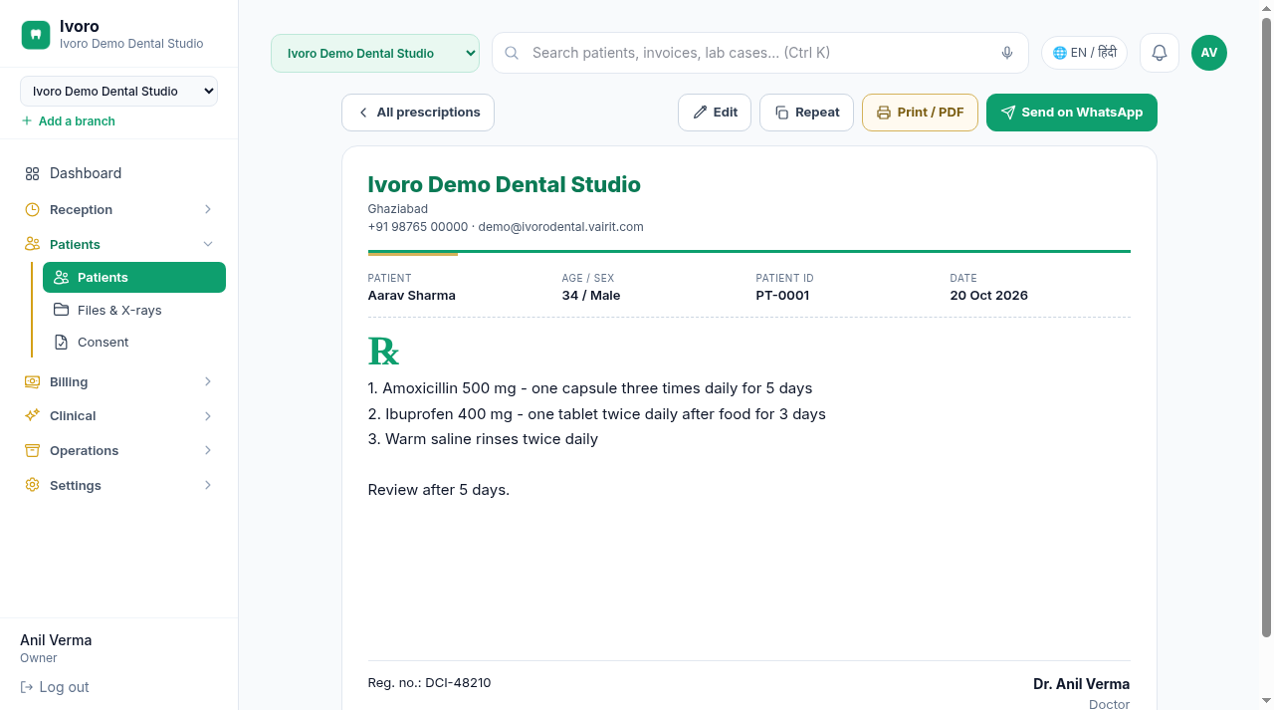Image resolution: width=1274 pixels, height=710 pixels.
Task: Click the Settings gear icon
Action: pyautogui.click(x=32, y=485)
